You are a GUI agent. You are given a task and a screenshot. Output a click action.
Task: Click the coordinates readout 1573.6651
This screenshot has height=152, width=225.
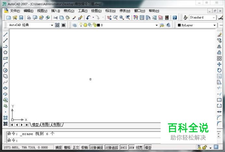click(x=26, y=147)
